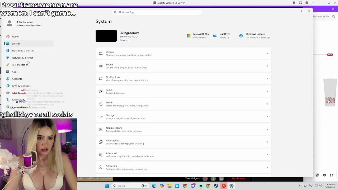Click the Discord help question mark icon
Viewport: 338px width, 190px height.
point(307,3)
